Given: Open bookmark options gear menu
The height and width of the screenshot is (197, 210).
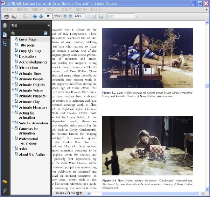Looking at the screenshot, I should point(13,33).
